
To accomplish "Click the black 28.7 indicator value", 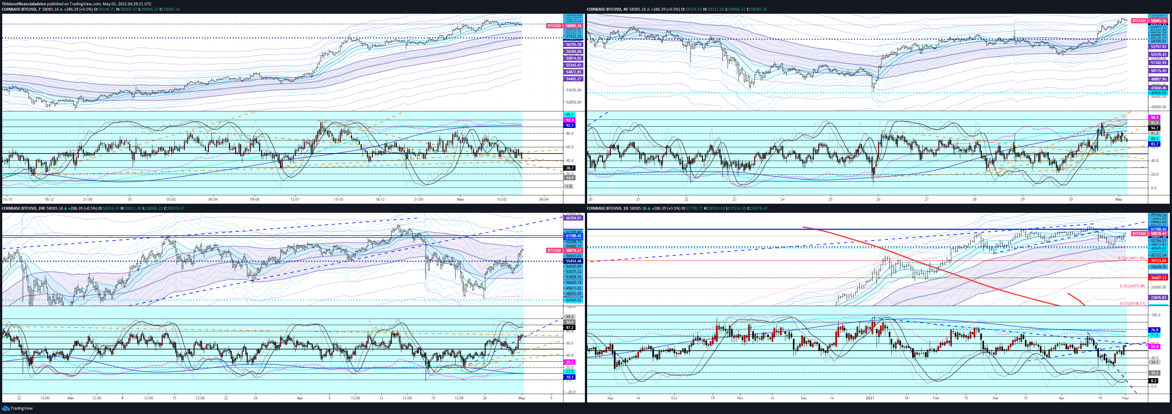I will click(570, 168).
